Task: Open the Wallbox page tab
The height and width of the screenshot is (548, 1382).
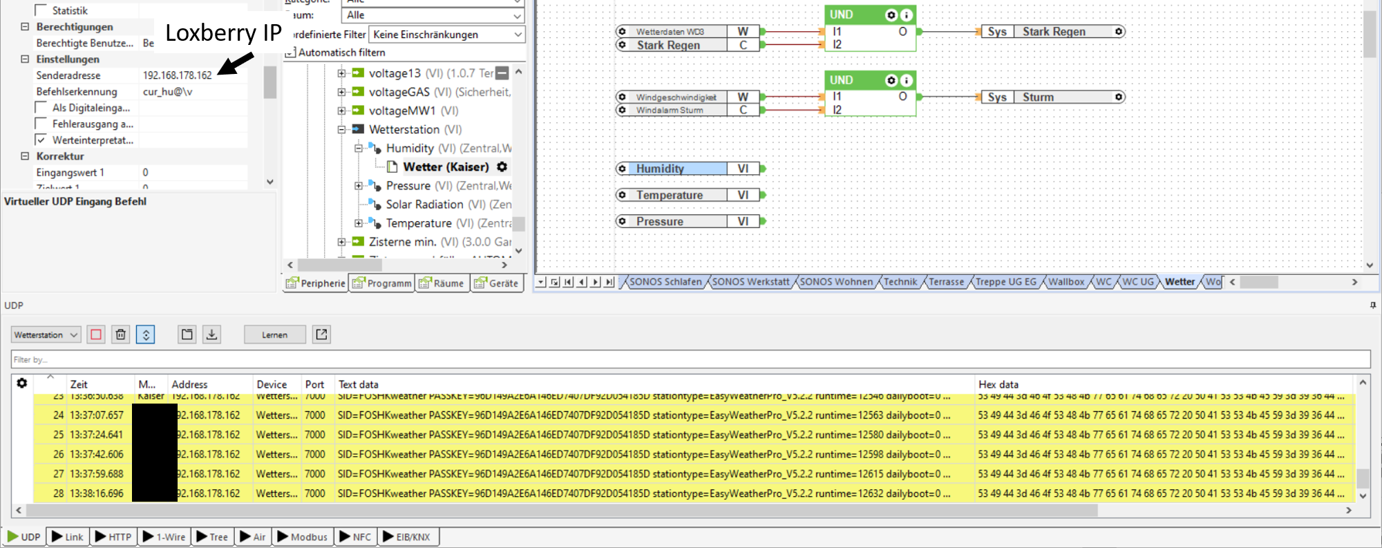Action: click(1066, 282)
